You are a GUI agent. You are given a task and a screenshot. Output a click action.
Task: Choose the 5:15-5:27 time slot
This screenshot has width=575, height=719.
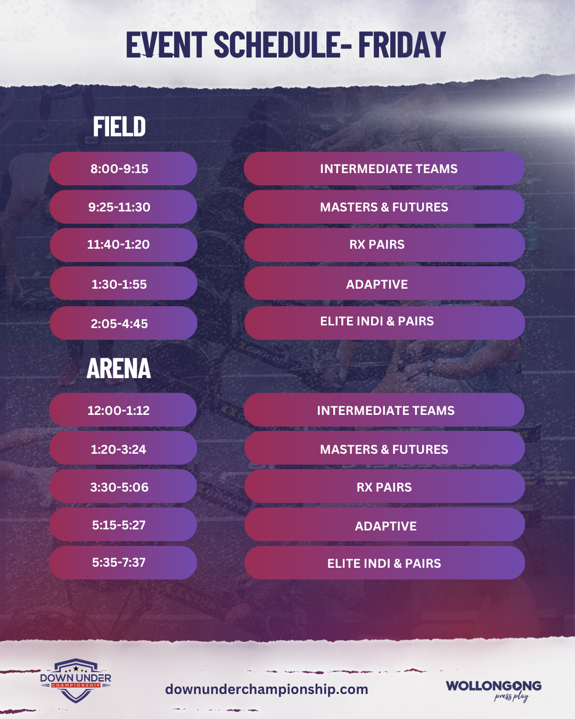[x=123, y=525]
